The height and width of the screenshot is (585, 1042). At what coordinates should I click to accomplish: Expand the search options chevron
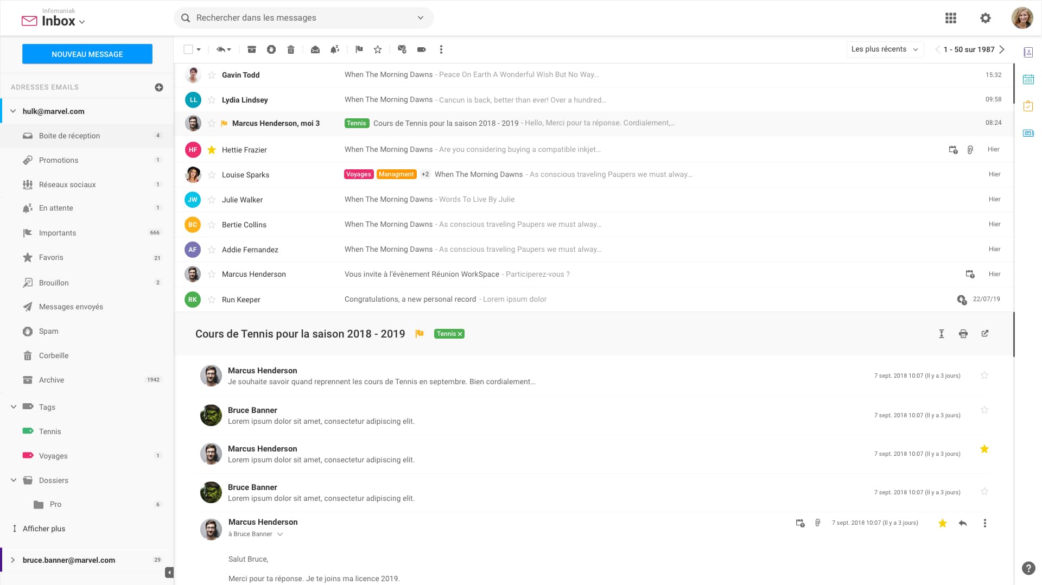tap(420, 17)
